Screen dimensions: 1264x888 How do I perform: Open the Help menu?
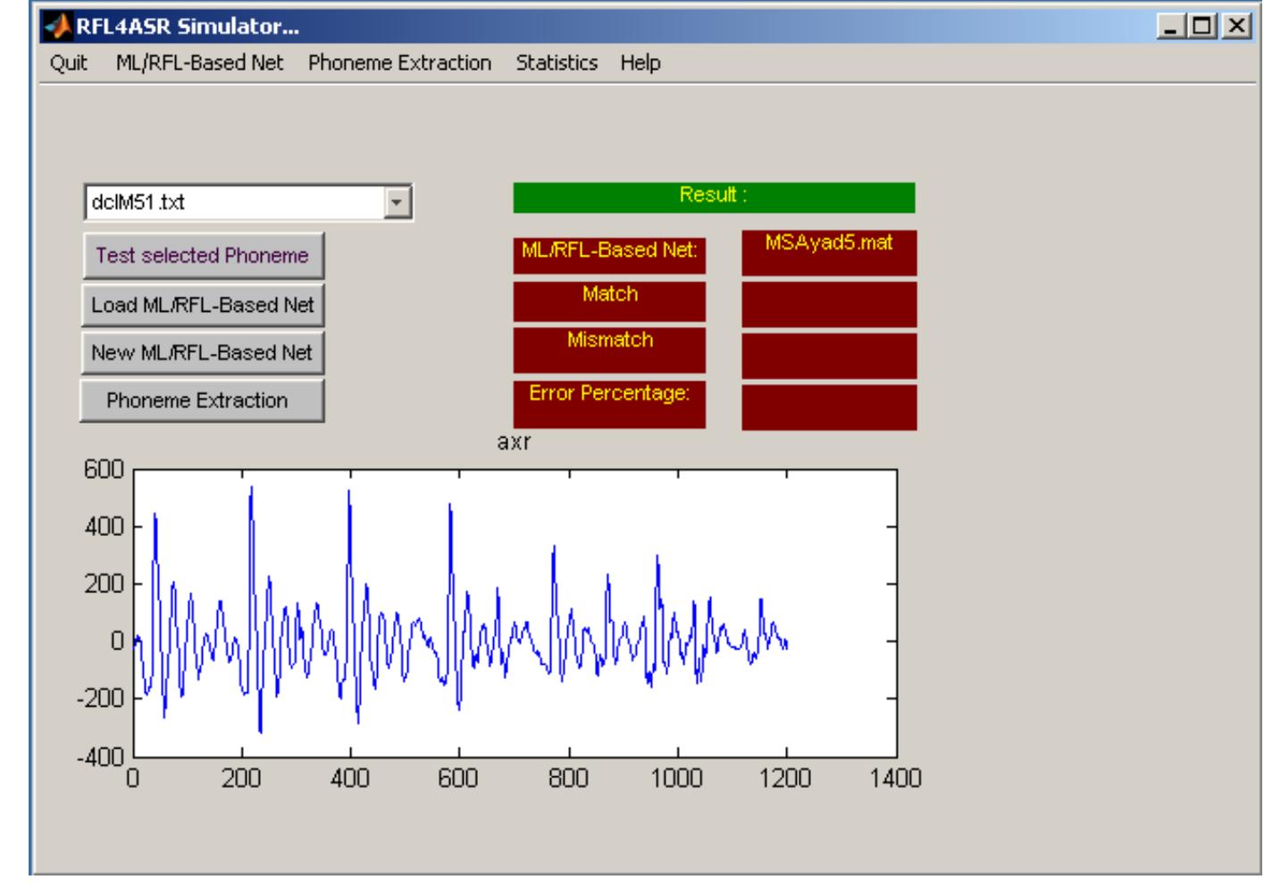click(640, 63)
